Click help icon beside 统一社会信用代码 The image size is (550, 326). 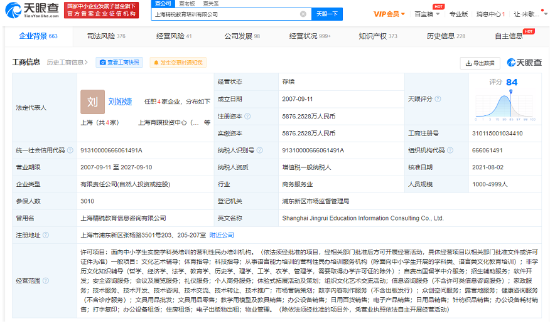70,150
